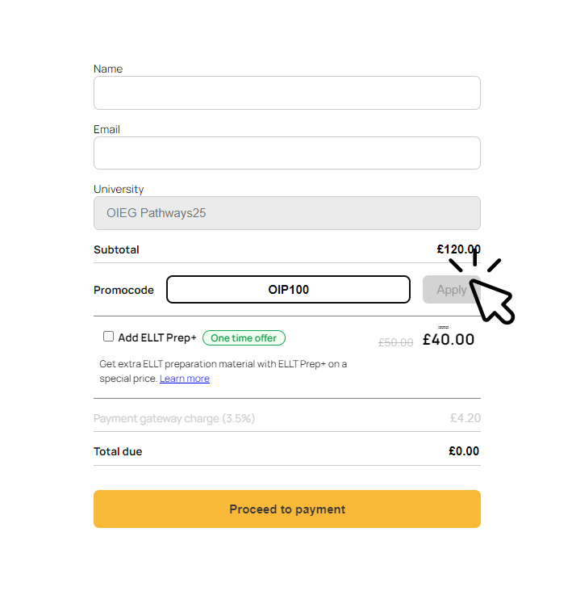Click the Add ELLT Prep+ label
This screenshot has width=576, height=599.
157,338
